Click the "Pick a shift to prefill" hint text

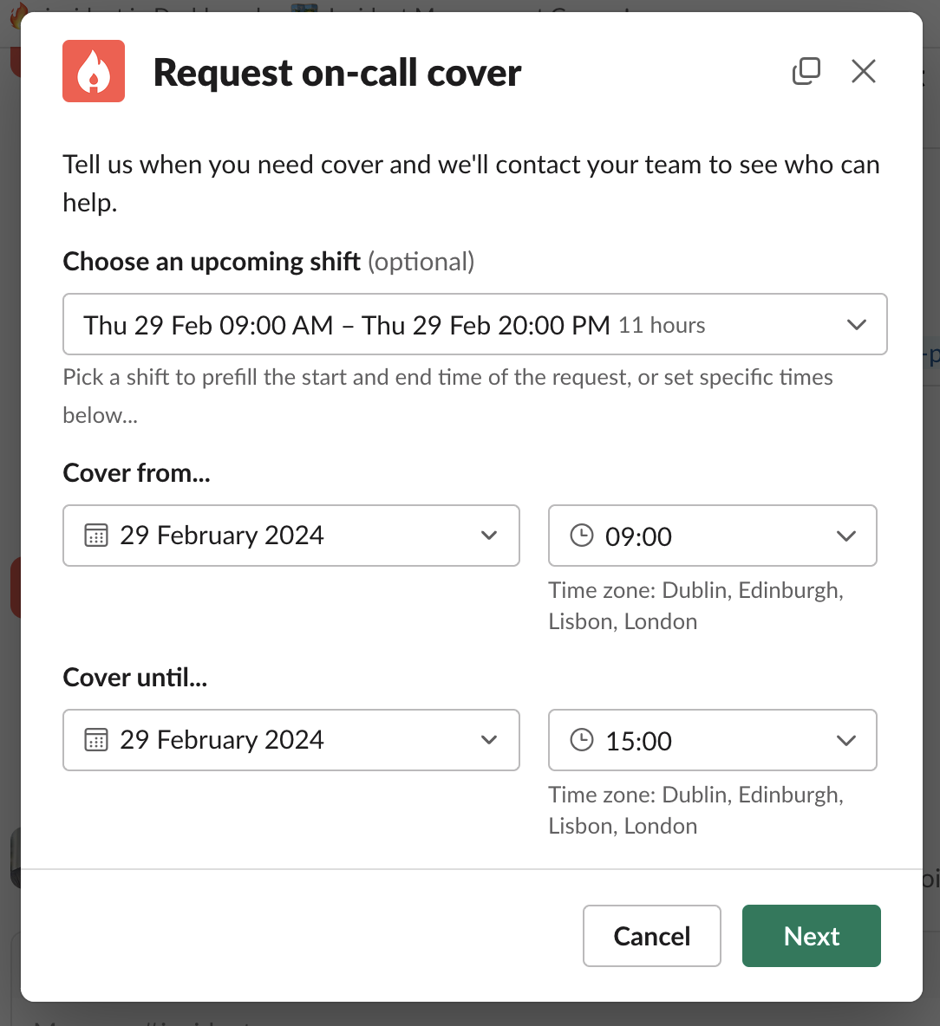(447, 396)
